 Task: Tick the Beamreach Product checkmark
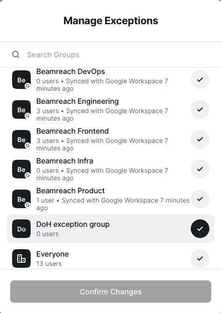200,199
